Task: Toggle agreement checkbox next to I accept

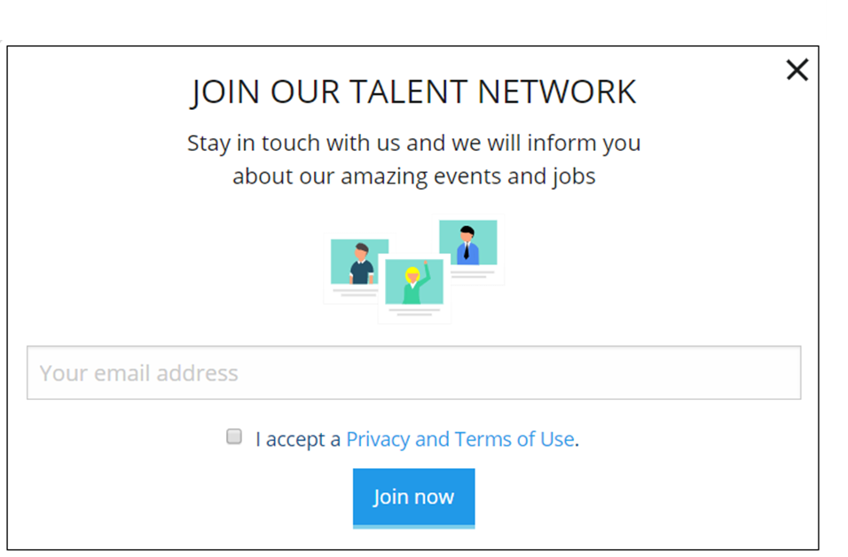Action: click(233, 435)
